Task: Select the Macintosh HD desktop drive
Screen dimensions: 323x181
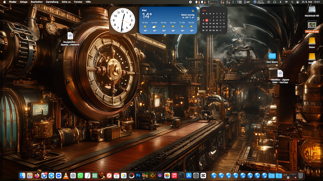Action: [x=312, y=9]
